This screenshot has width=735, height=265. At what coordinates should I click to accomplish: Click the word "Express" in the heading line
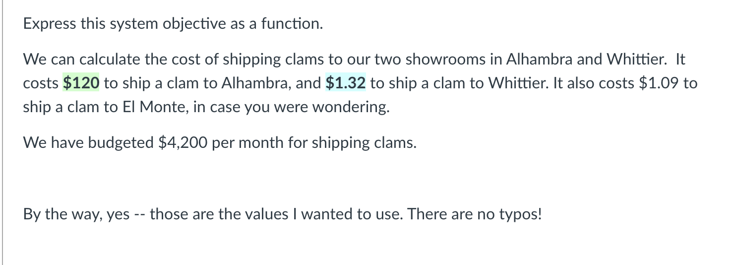click(x=48, y=24)
